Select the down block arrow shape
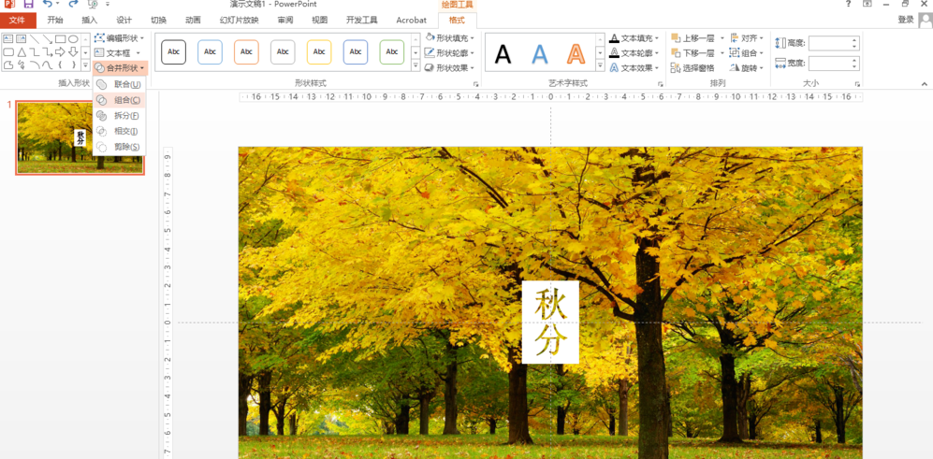Screen dimensions: 933x459 point(73,52)
